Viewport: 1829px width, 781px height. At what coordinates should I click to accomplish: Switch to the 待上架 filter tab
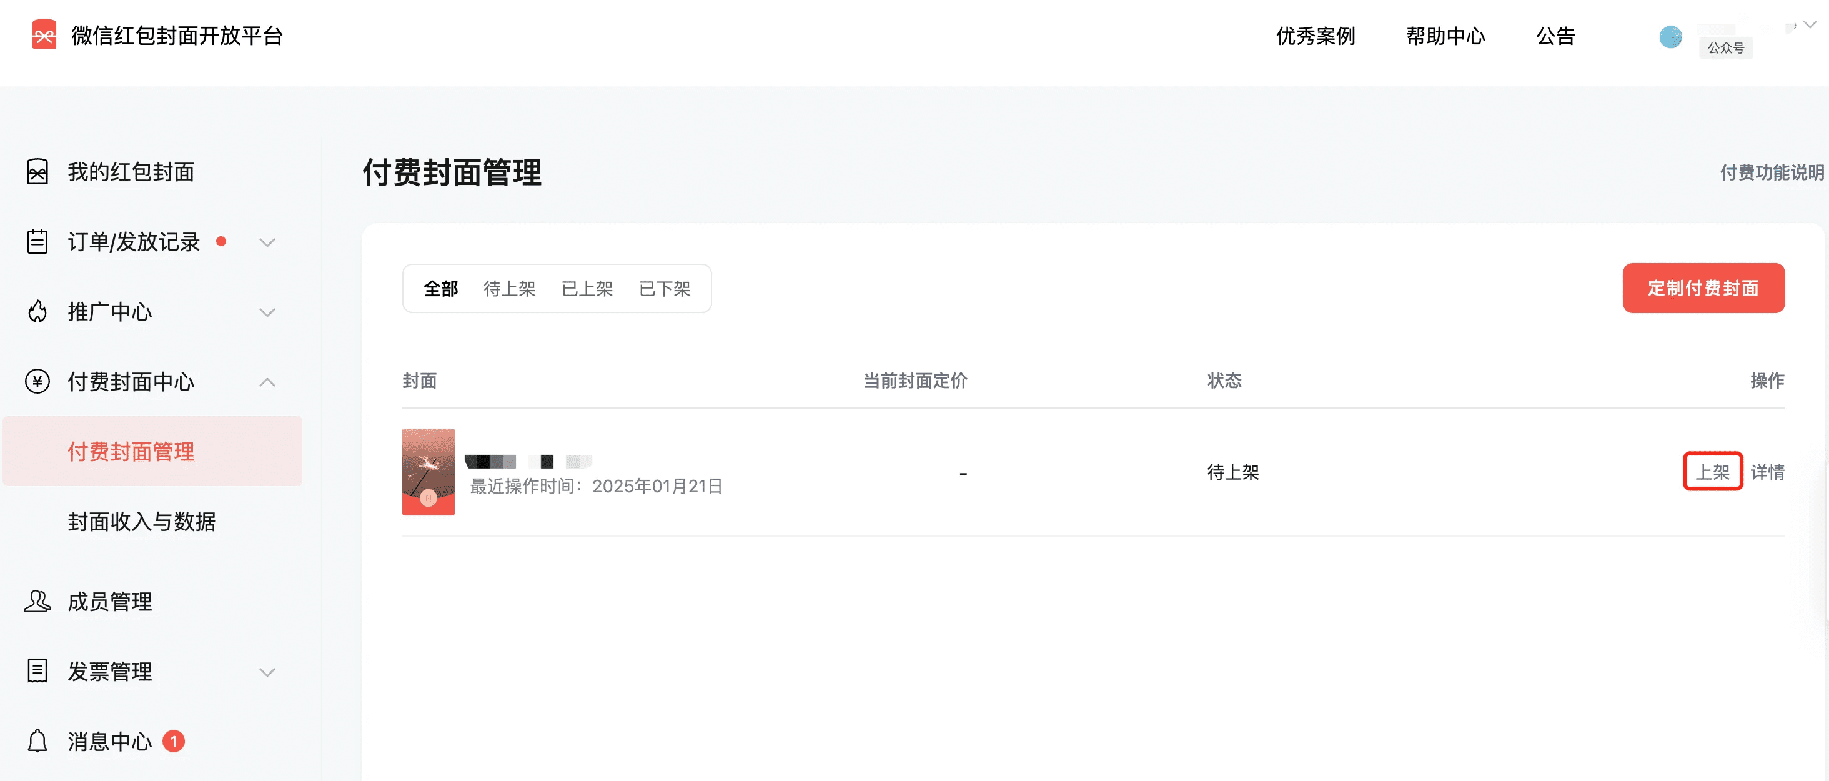509,289
